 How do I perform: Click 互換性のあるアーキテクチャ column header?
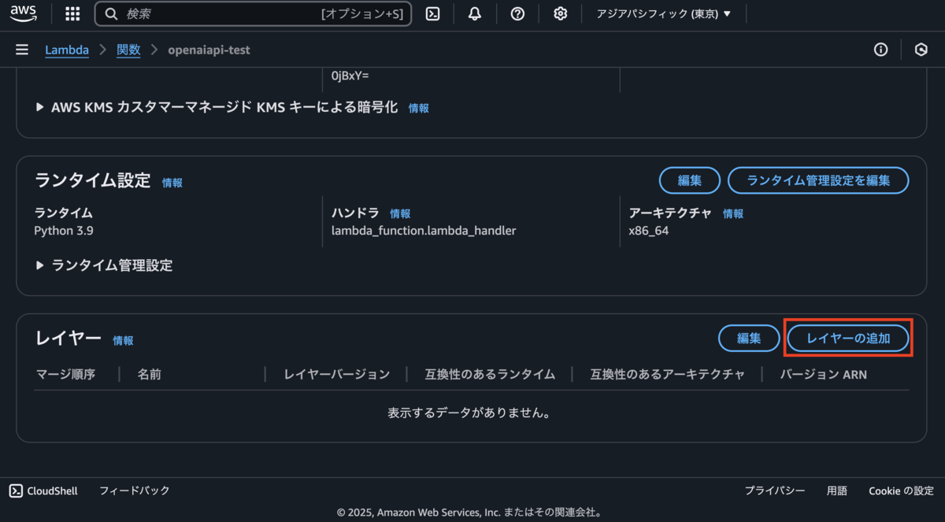(668, 374)
